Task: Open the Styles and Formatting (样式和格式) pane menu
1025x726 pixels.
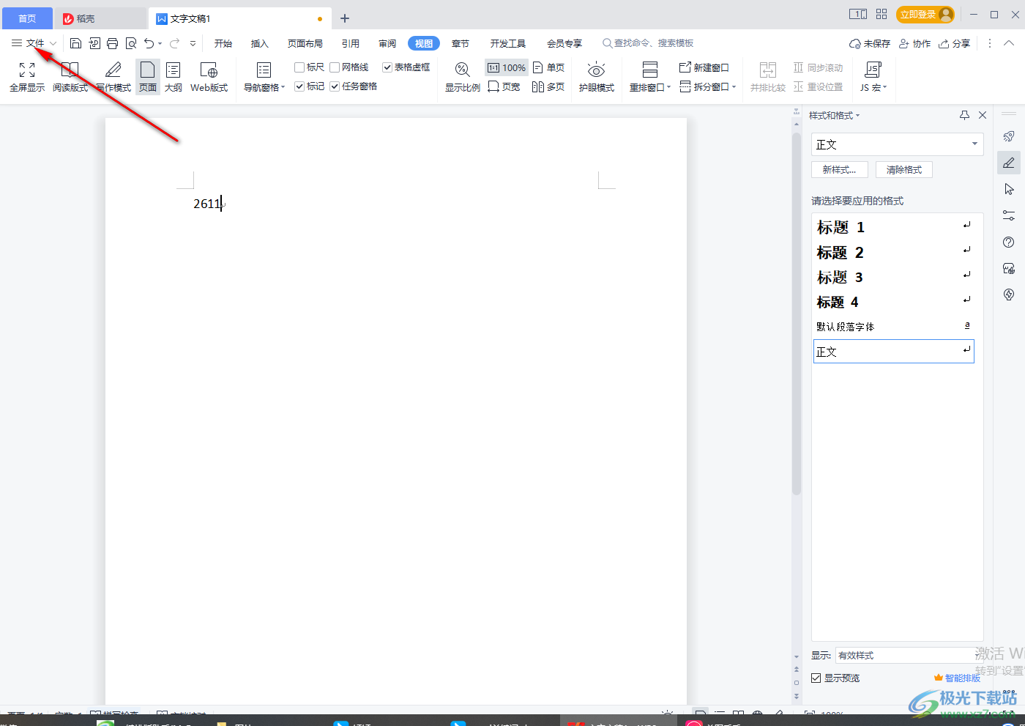Action: tap(835, 116)
